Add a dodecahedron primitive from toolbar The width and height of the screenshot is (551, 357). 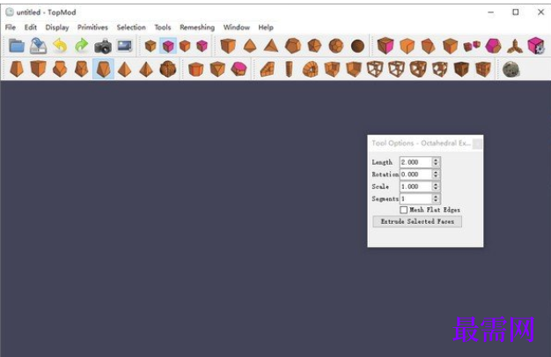pos(293,46)
